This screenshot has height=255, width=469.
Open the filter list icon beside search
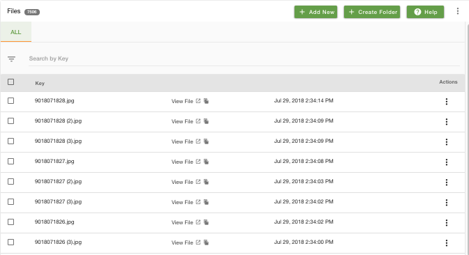pos(11,59)
